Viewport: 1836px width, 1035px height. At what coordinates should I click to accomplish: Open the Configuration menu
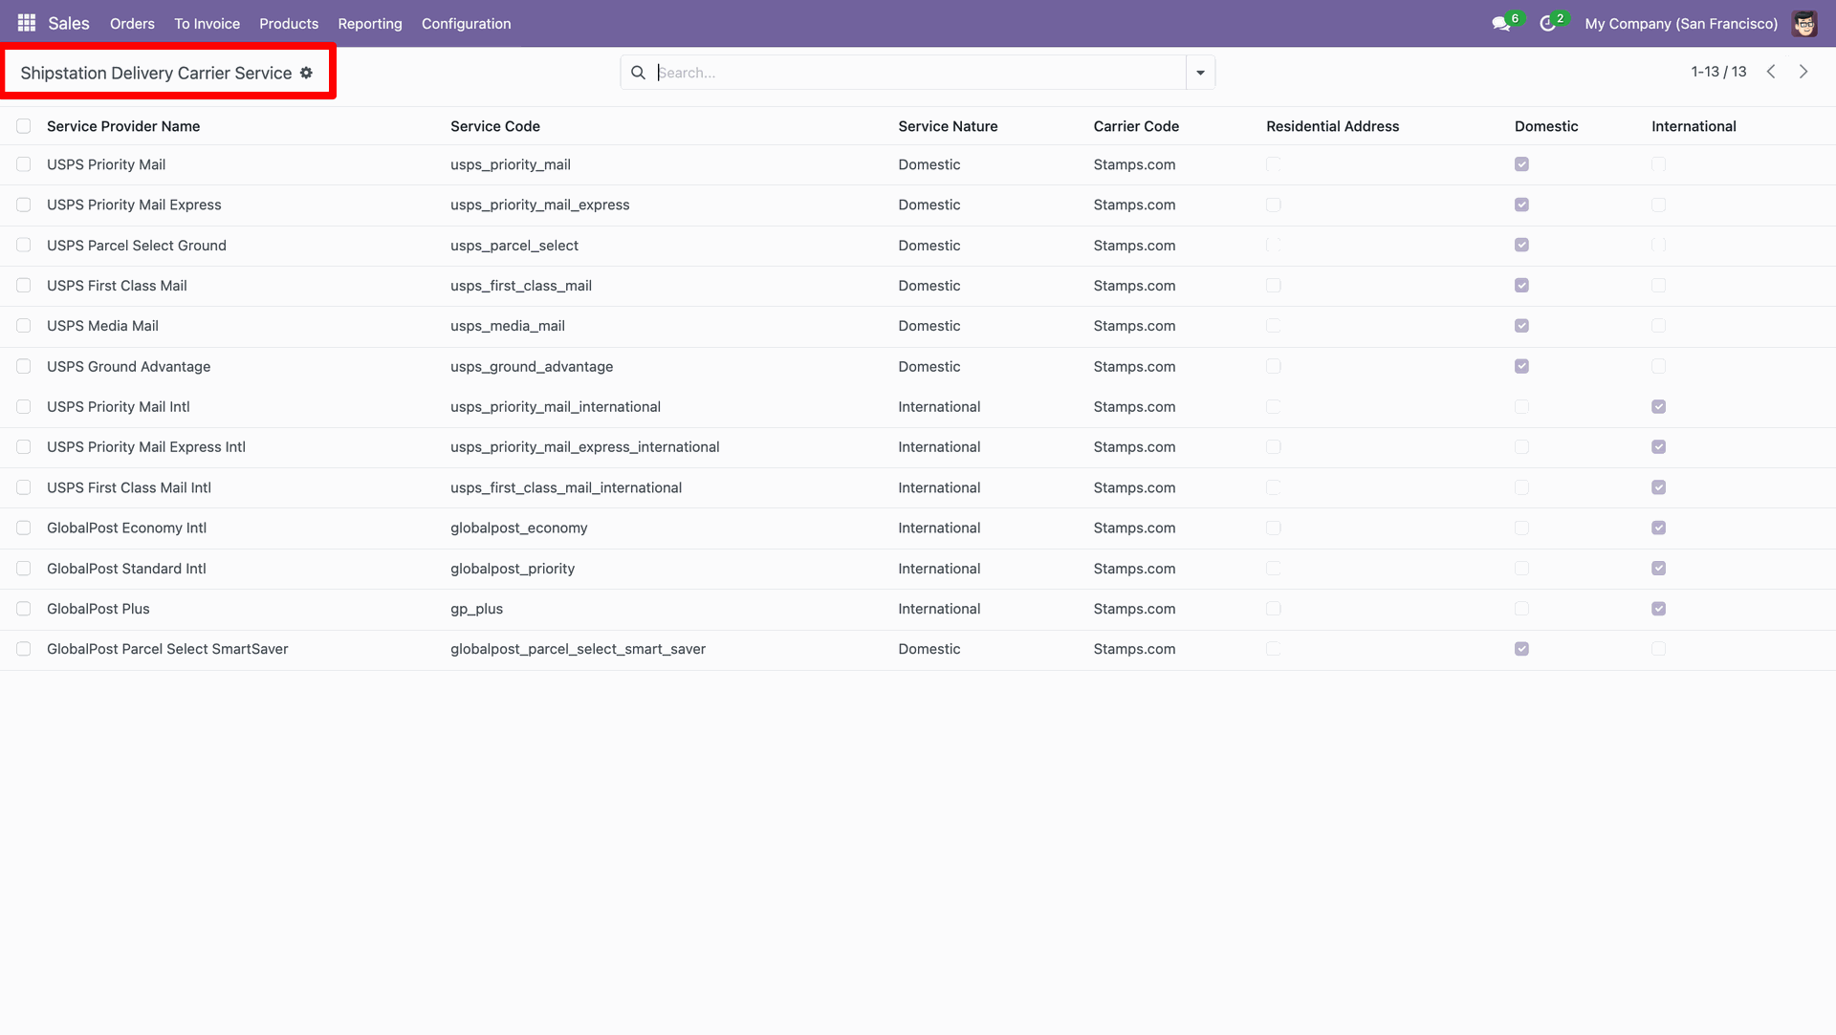tap(466, 24)
